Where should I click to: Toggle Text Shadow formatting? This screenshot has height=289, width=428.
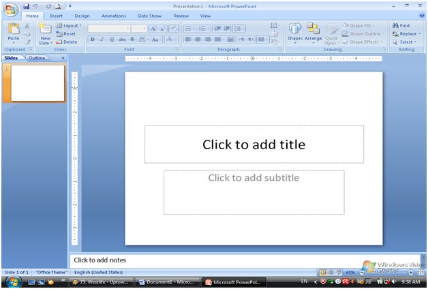(x=132, y=40)
